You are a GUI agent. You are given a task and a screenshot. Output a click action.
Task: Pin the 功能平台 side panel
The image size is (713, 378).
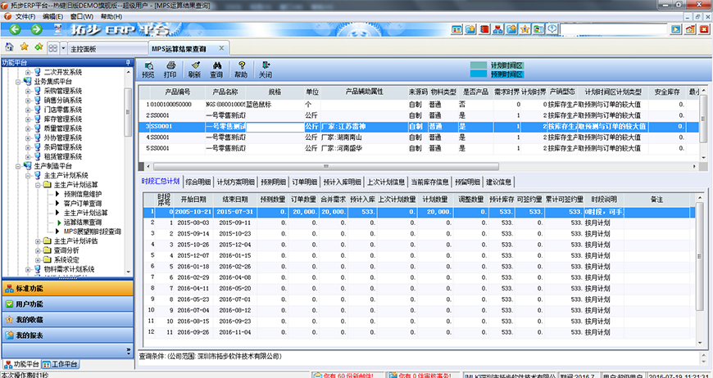[x=129, y=62]
